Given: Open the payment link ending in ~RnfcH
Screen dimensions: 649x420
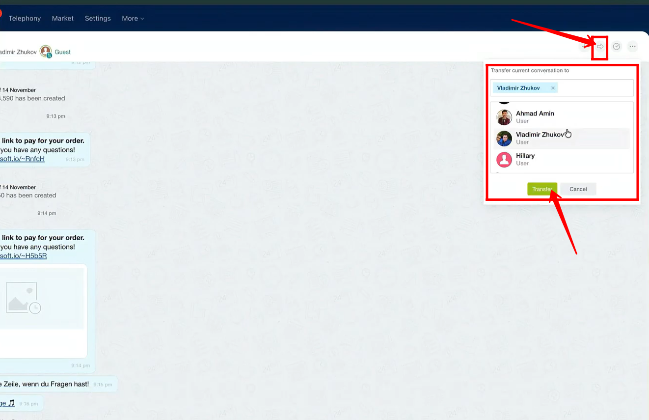Looking at the screenshot, I should pos(23,159).
